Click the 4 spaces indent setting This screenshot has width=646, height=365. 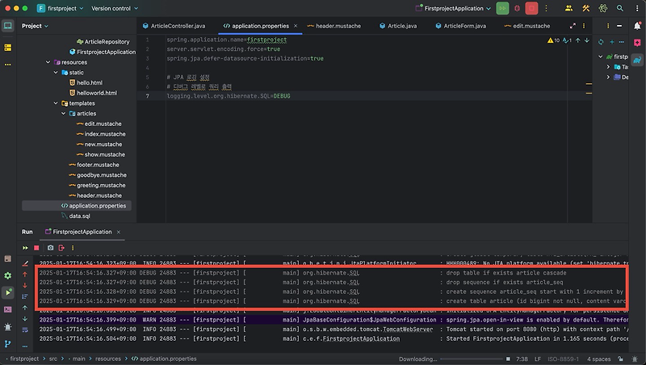click(598, 359)
